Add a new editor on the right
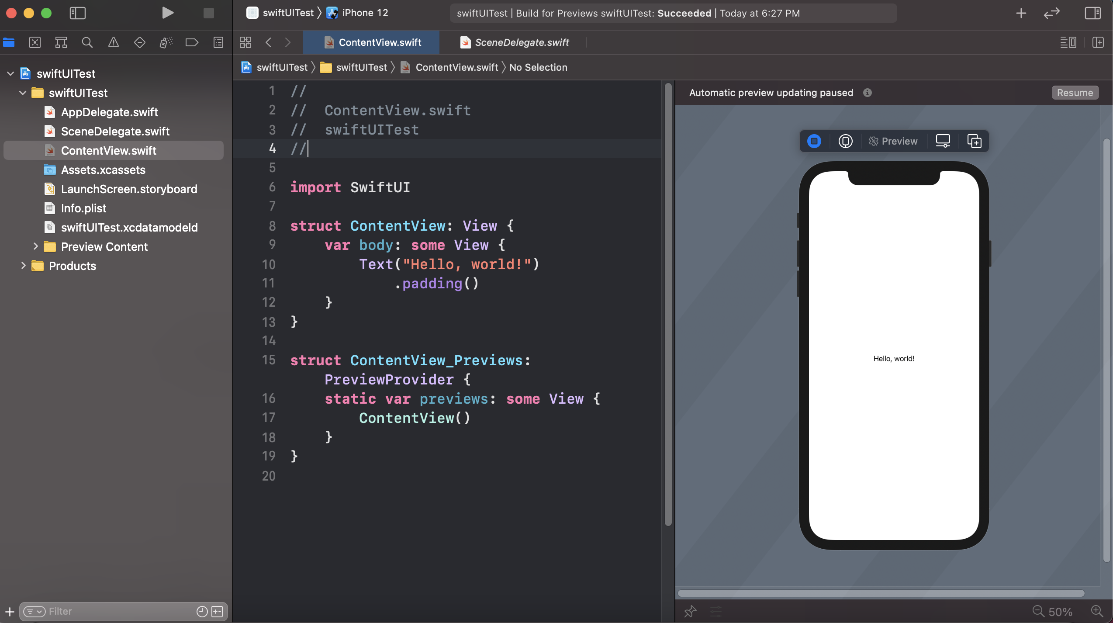This screenshot has height=623, width=1113. [1098, 42]
